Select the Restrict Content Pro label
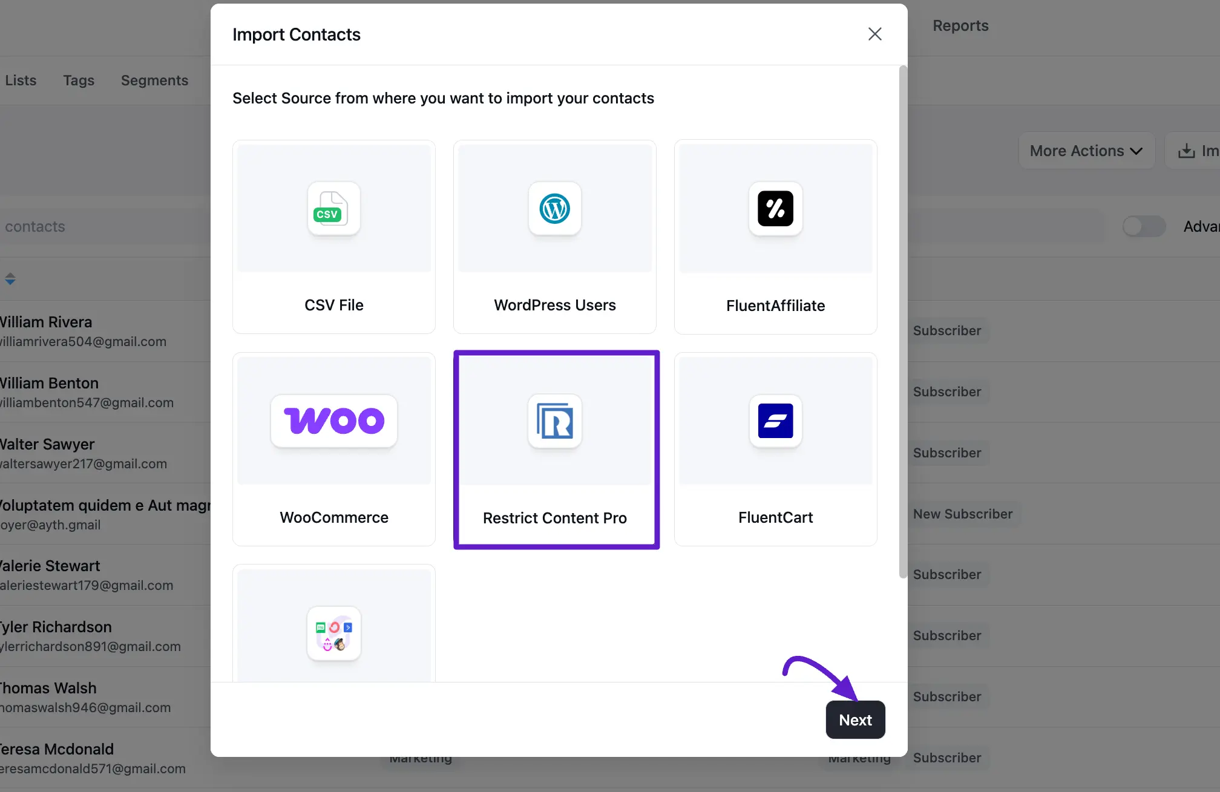 tap(555, 518)
